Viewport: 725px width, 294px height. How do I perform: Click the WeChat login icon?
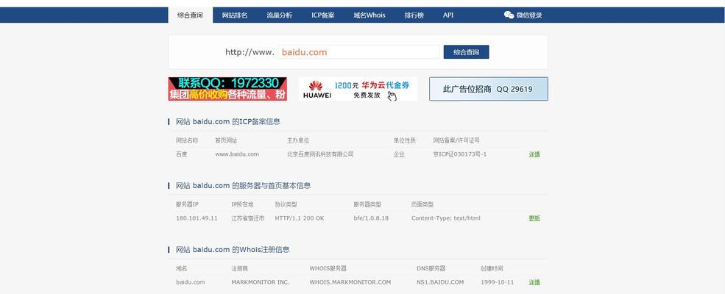pos(509,15)
